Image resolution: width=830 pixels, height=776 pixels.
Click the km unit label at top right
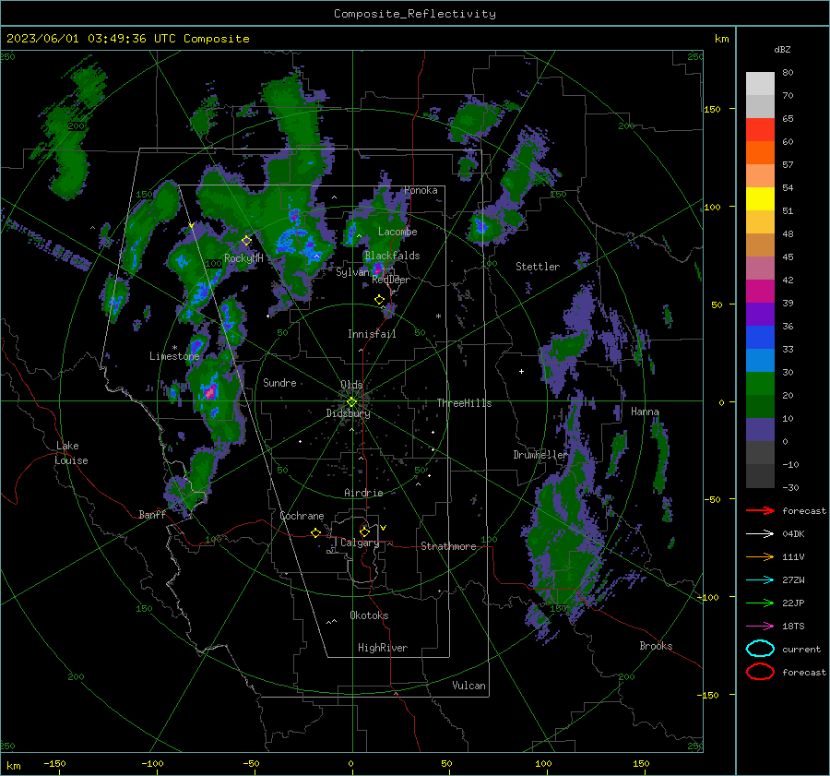[721, 39]
